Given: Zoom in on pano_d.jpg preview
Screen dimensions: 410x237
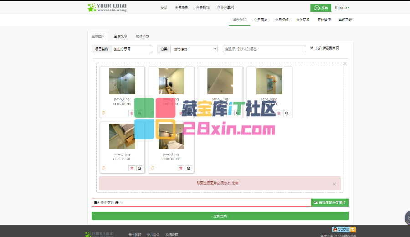Looking at the screenshot, I should pyautogui.click(x=140, y=168).
